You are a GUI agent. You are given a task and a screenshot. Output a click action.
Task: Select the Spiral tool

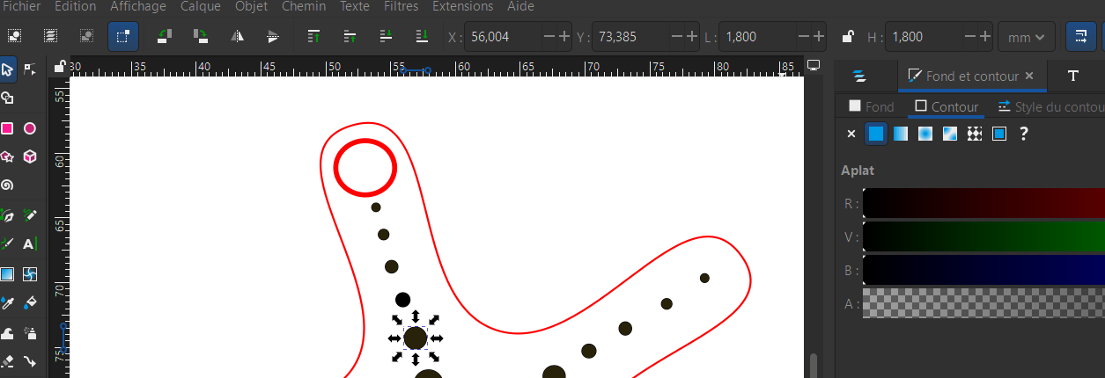click(x=7, y=185)
